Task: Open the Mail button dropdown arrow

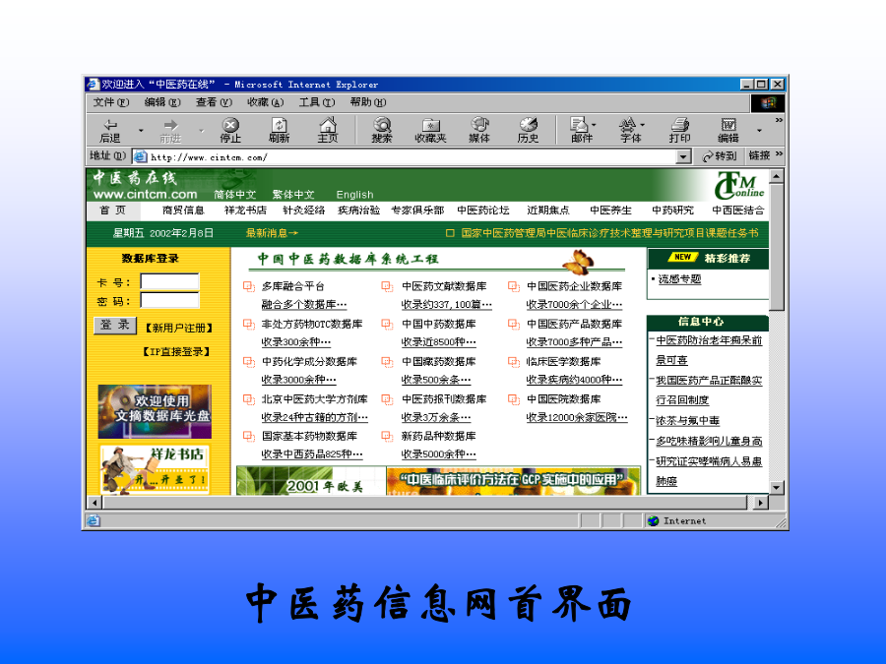Action: coord(594,124)
